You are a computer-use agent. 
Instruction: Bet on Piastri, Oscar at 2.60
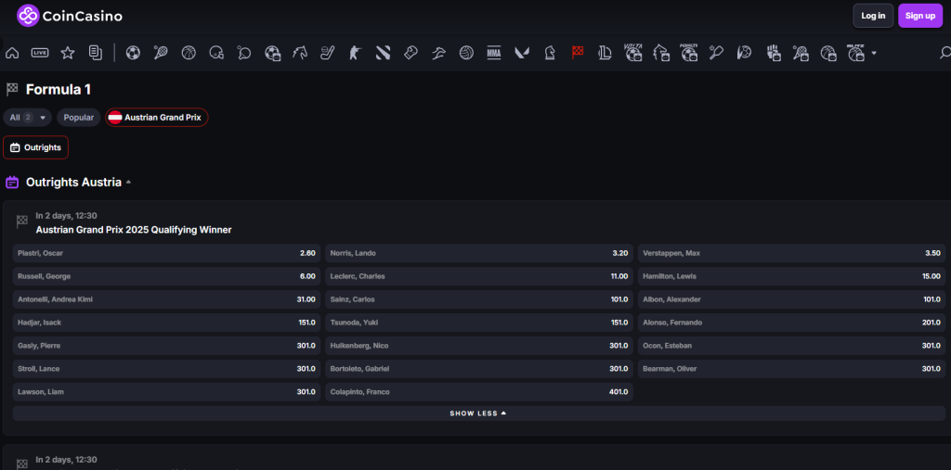[x=167, y=253]
